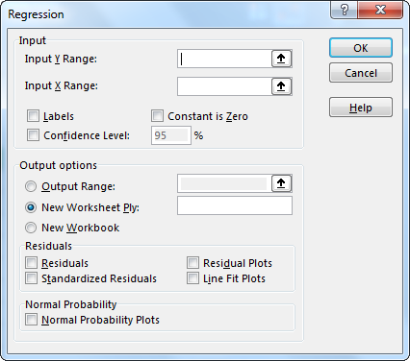Check Standardized Residuals

[31, 278]
